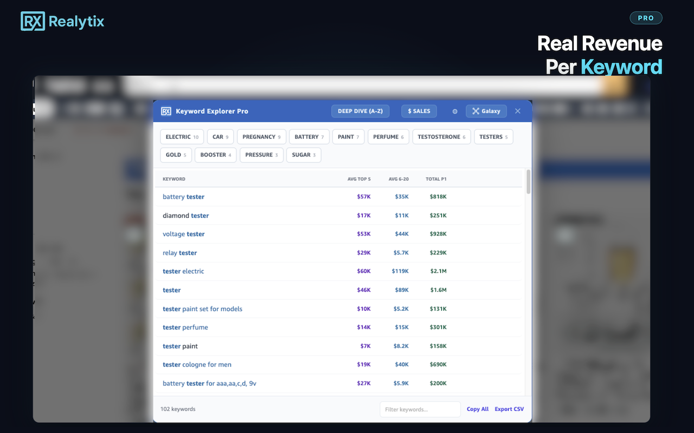Click the $17K value for diamond tester
This screenshot has width=694, height=433.
pyautogui.click(x=364, y=215)
